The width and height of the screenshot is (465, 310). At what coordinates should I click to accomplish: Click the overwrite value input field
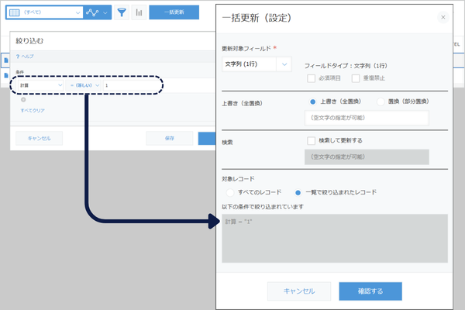pos(367,118)
